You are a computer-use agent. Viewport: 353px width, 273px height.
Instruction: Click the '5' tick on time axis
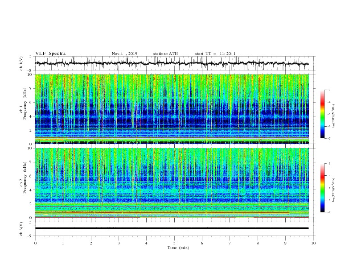[x=174, y=243]
